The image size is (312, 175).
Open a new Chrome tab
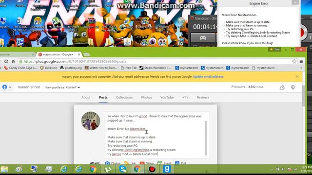tap(86, 54)
